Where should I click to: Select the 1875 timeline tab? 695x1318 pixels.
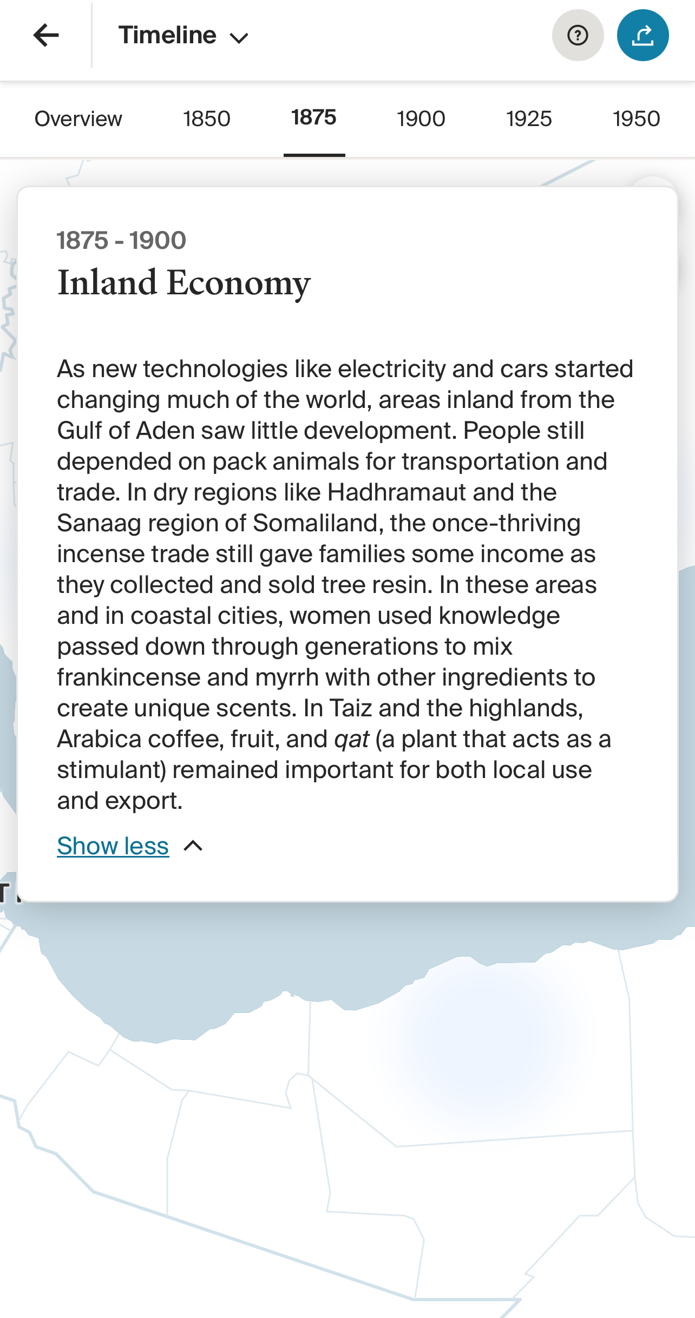tap(314, 117)
